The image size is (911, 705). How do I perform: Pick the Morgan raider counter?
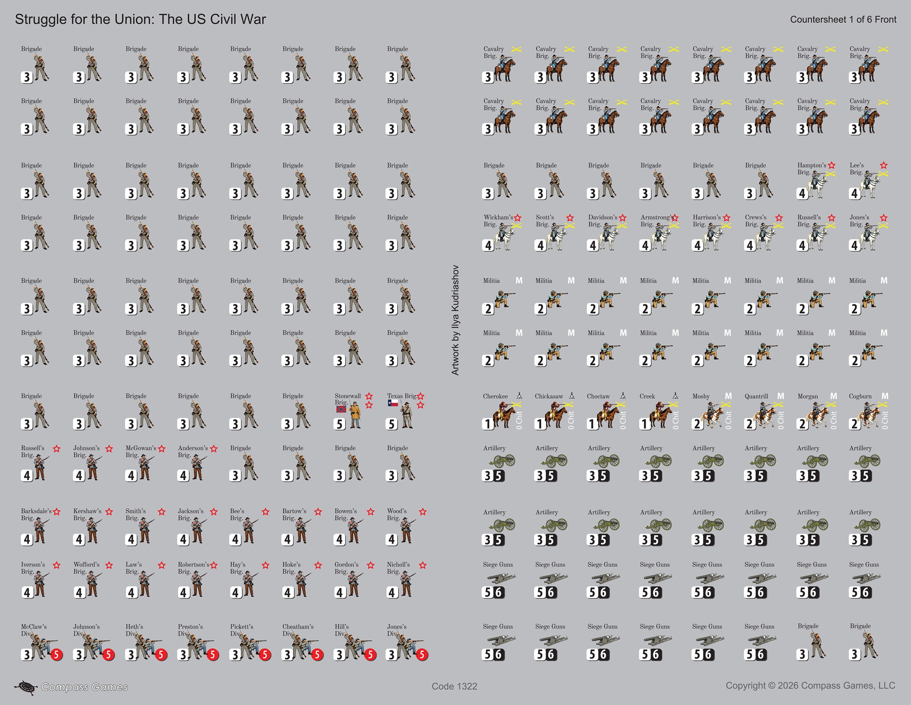coord(817,411)
